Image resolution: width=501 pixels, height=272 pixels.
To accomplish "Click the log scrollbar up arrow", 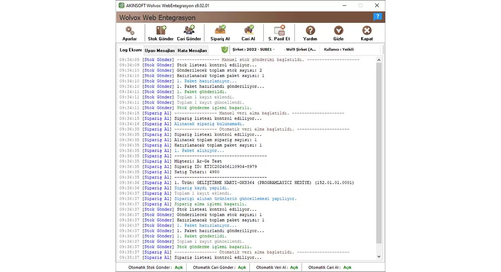I will click(x=379, y=60).
